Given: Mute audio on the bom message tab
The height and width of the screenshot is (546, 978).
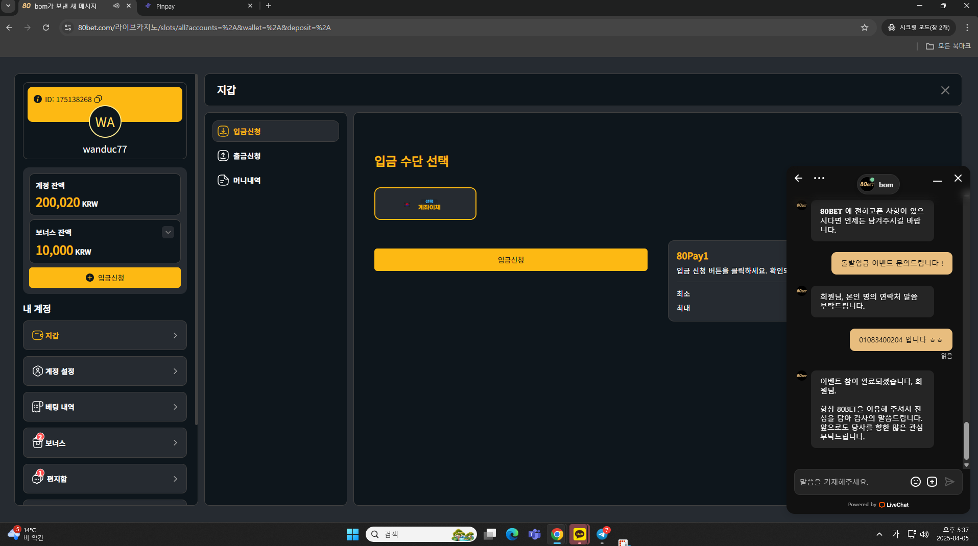Looking at the screenshot, I should click(x=116, y=6).
